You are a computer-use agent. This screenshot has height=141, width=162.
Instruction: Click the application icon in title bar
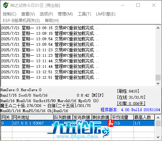click(x=6, y=5)
